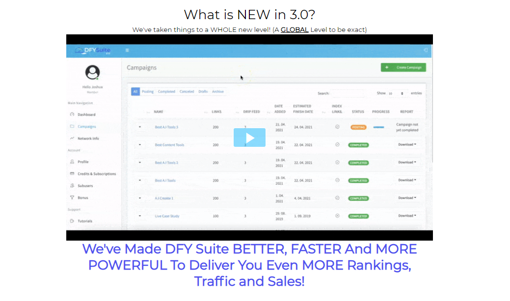Open Download dropdown for Best Content Tools
The height and width of the screenshot is (301, 510).
coord(407,144)
